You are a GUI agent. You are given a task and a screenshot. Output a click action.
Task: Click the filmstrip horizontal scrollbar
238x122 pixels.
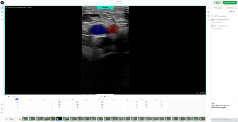pos(129,121)
